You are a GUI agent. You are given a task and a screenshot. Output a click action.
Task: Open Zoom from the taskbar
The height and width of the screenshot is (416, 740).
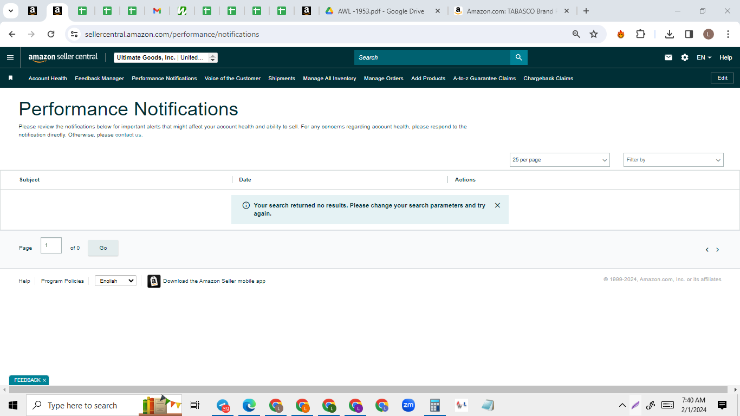(408, 405)
